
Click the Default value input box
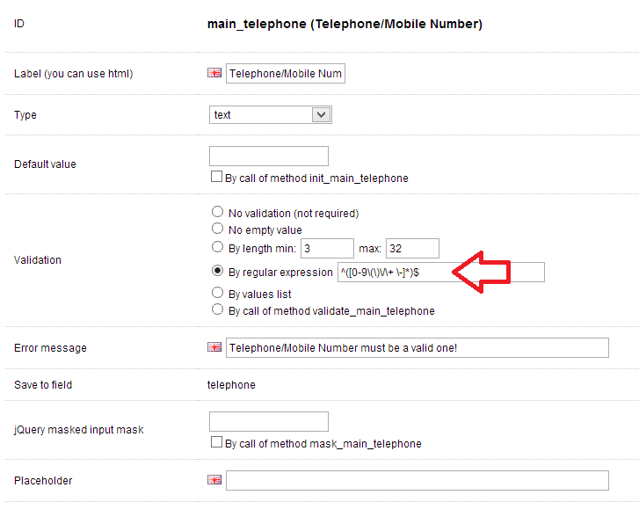point(268,156)
